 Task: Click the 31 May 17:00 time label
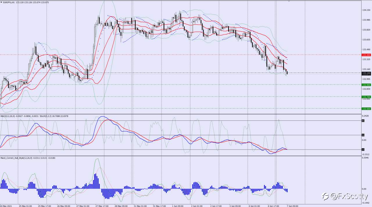[160, 206]
